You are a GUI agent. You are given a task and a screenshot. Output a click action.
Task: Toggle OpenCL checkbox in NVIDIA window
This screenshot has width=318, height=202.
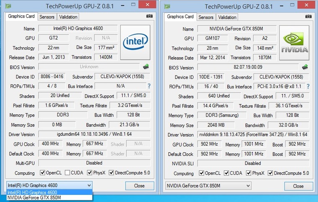click(201, 173)
